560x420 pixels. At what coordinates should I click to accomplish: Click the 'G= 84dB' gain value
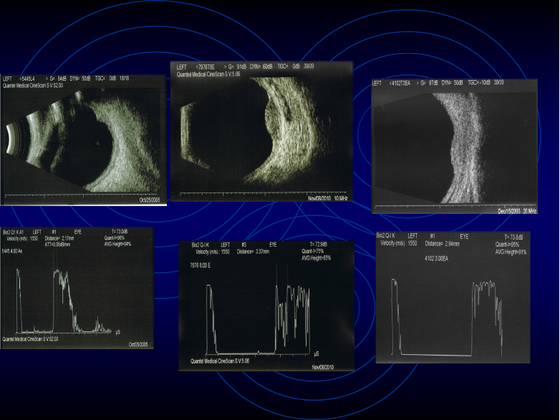[x=58, y=79]
